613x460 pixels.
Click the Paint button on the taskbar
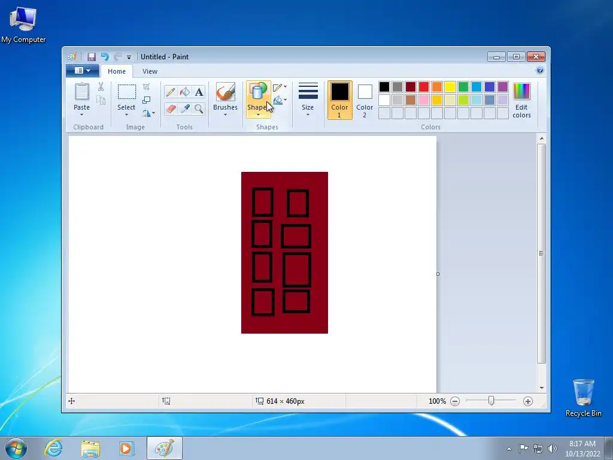[x=165, y=448]
